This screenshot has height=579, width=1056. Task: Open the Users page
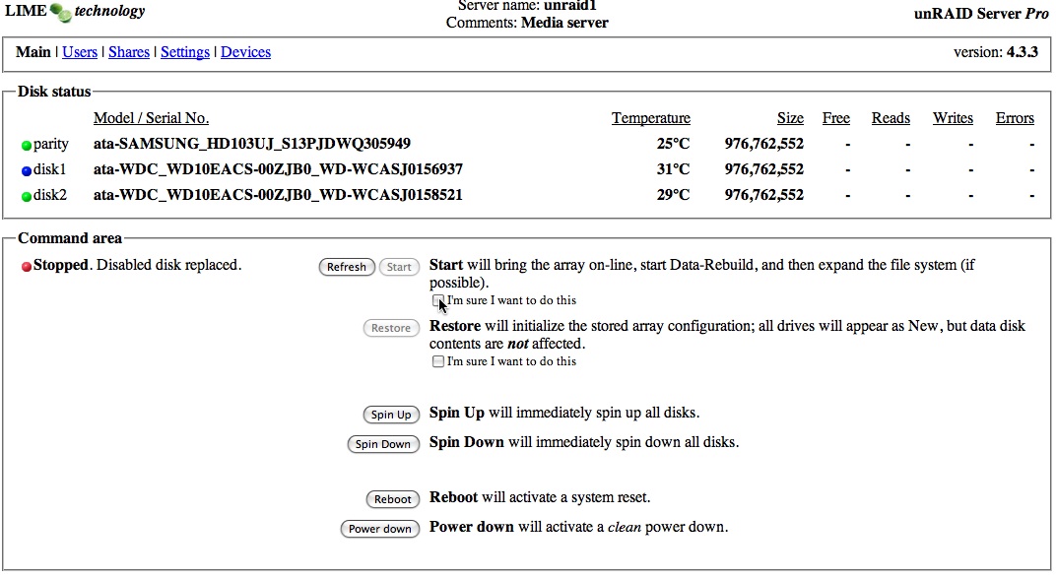point(80,52)
